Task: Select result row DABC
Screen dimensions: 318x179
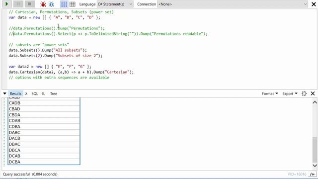Action: (x=44, y=132)
